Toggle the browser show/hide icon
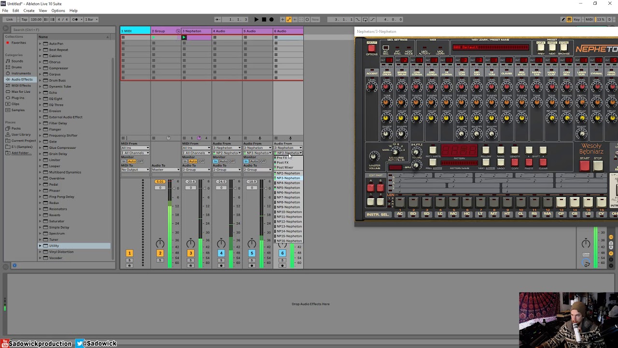The image size is (618, 348). coord(5,29)
